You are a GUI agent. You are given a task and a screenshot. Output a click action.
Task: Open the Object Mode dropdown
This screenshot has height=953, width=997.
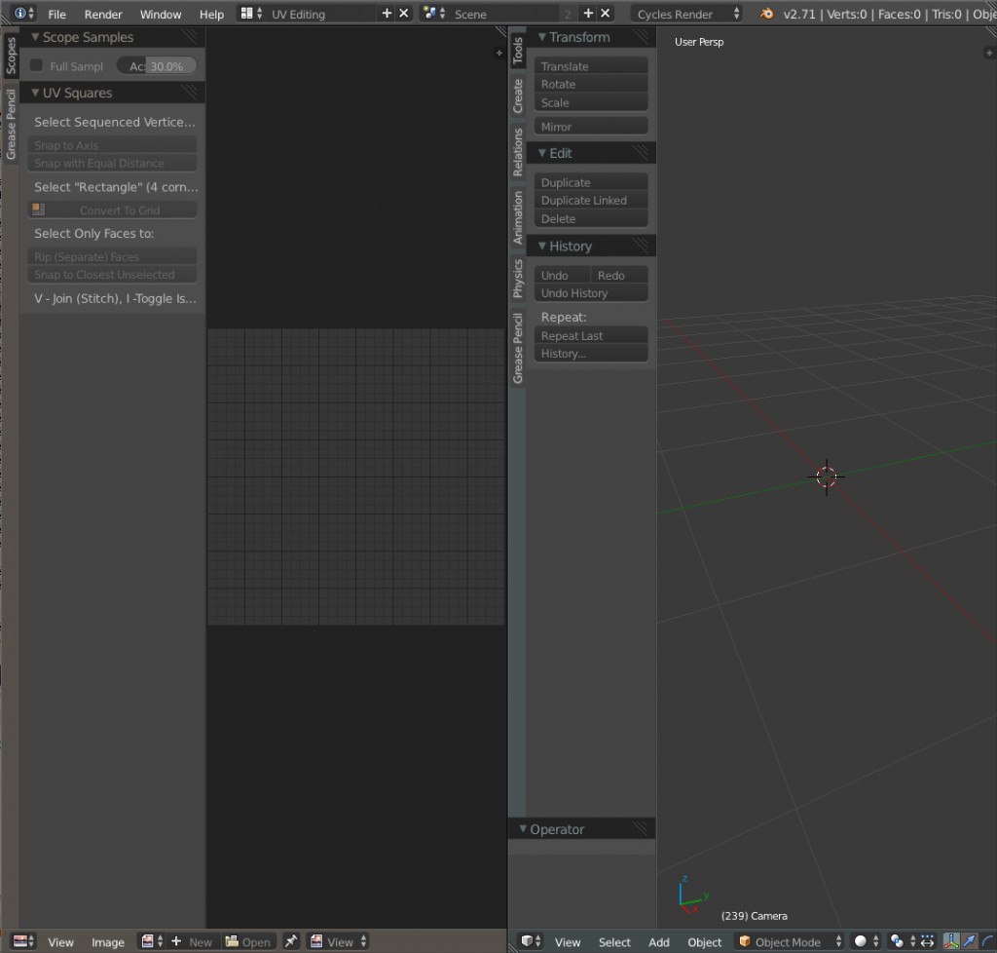point(789,940)
